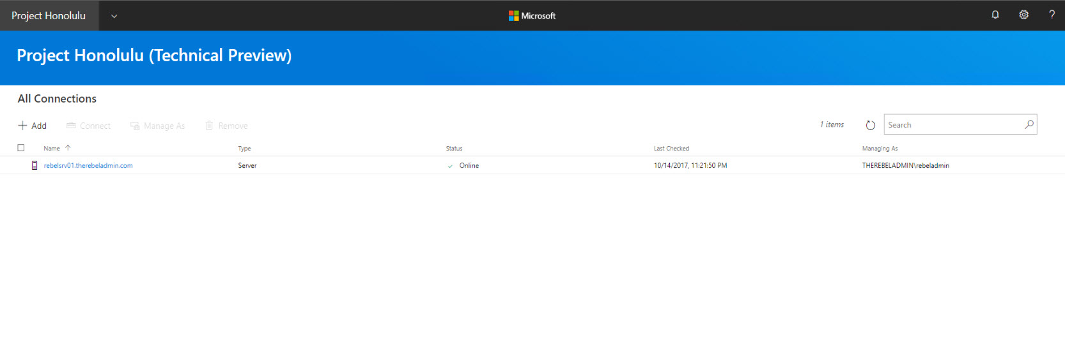Click the 10/14/2017, 11:21:50 PM cell
Viewport: 1065px width, 354px height.
pyautogui.click(x=690, y=165)
